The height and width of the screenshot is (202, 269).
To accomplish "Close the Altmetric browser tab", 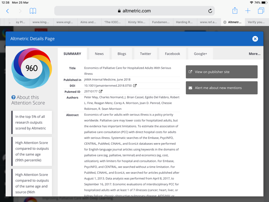I will pos(225,22).
